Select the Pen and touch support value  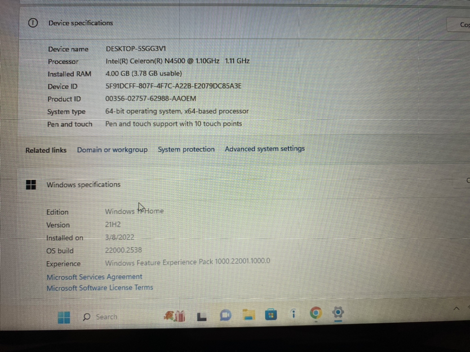tap(173, 124)
